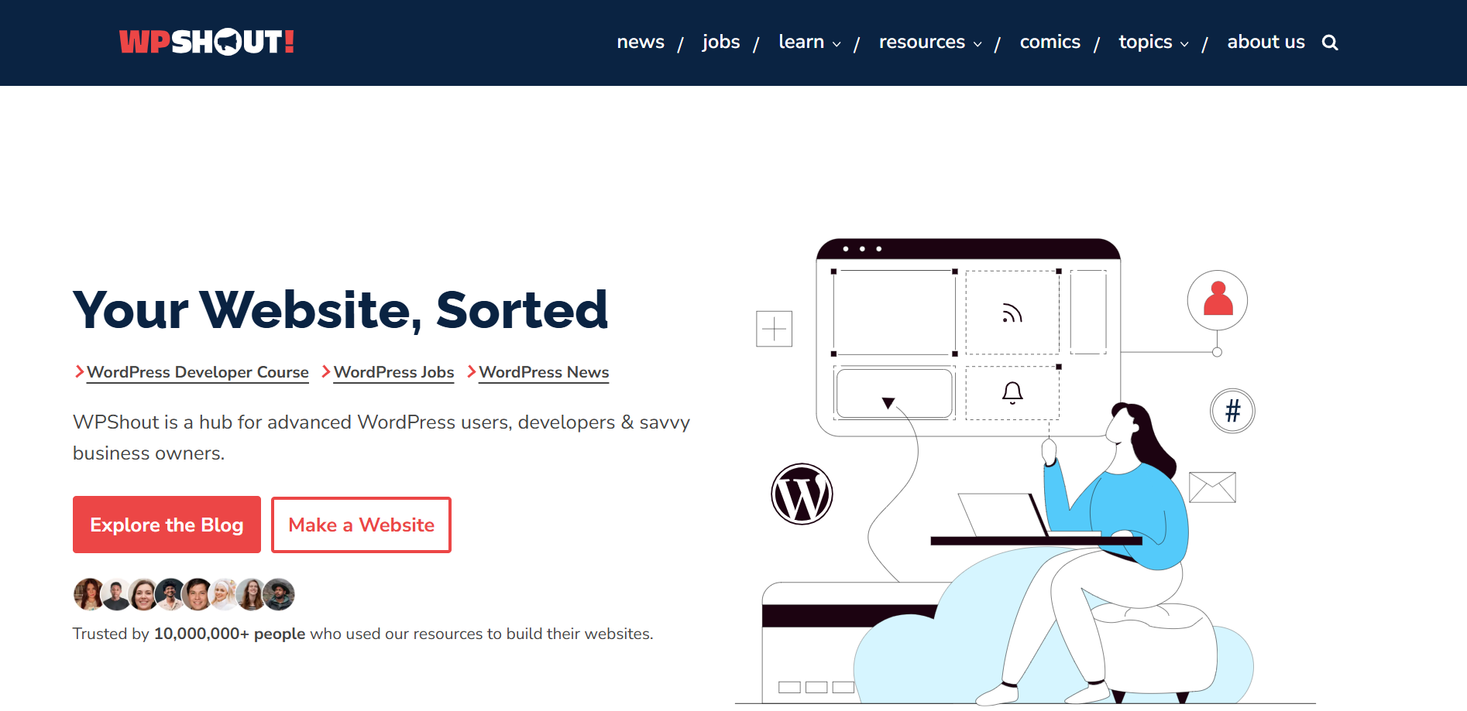Expand the topics dropdown menu
Viewport: 1467px width, 711px height.
1153,42
